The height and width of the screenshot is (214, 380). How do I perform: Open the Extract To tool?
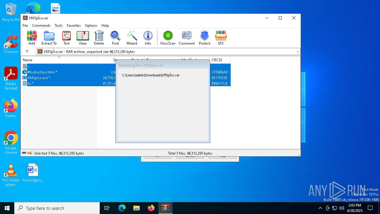[49, 38]
